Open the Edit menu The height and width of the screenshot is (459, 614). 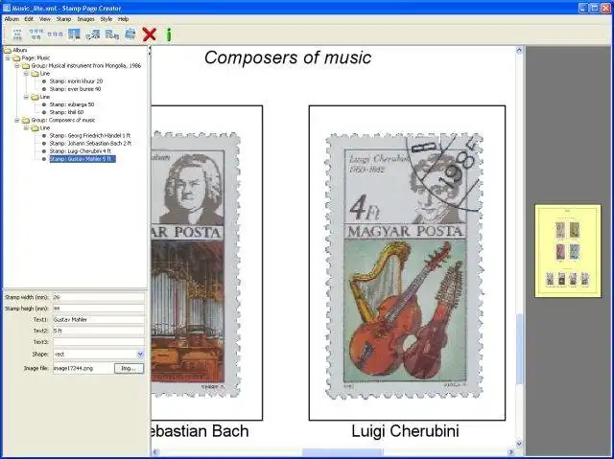pyautogui.click(x=29, y=19)
